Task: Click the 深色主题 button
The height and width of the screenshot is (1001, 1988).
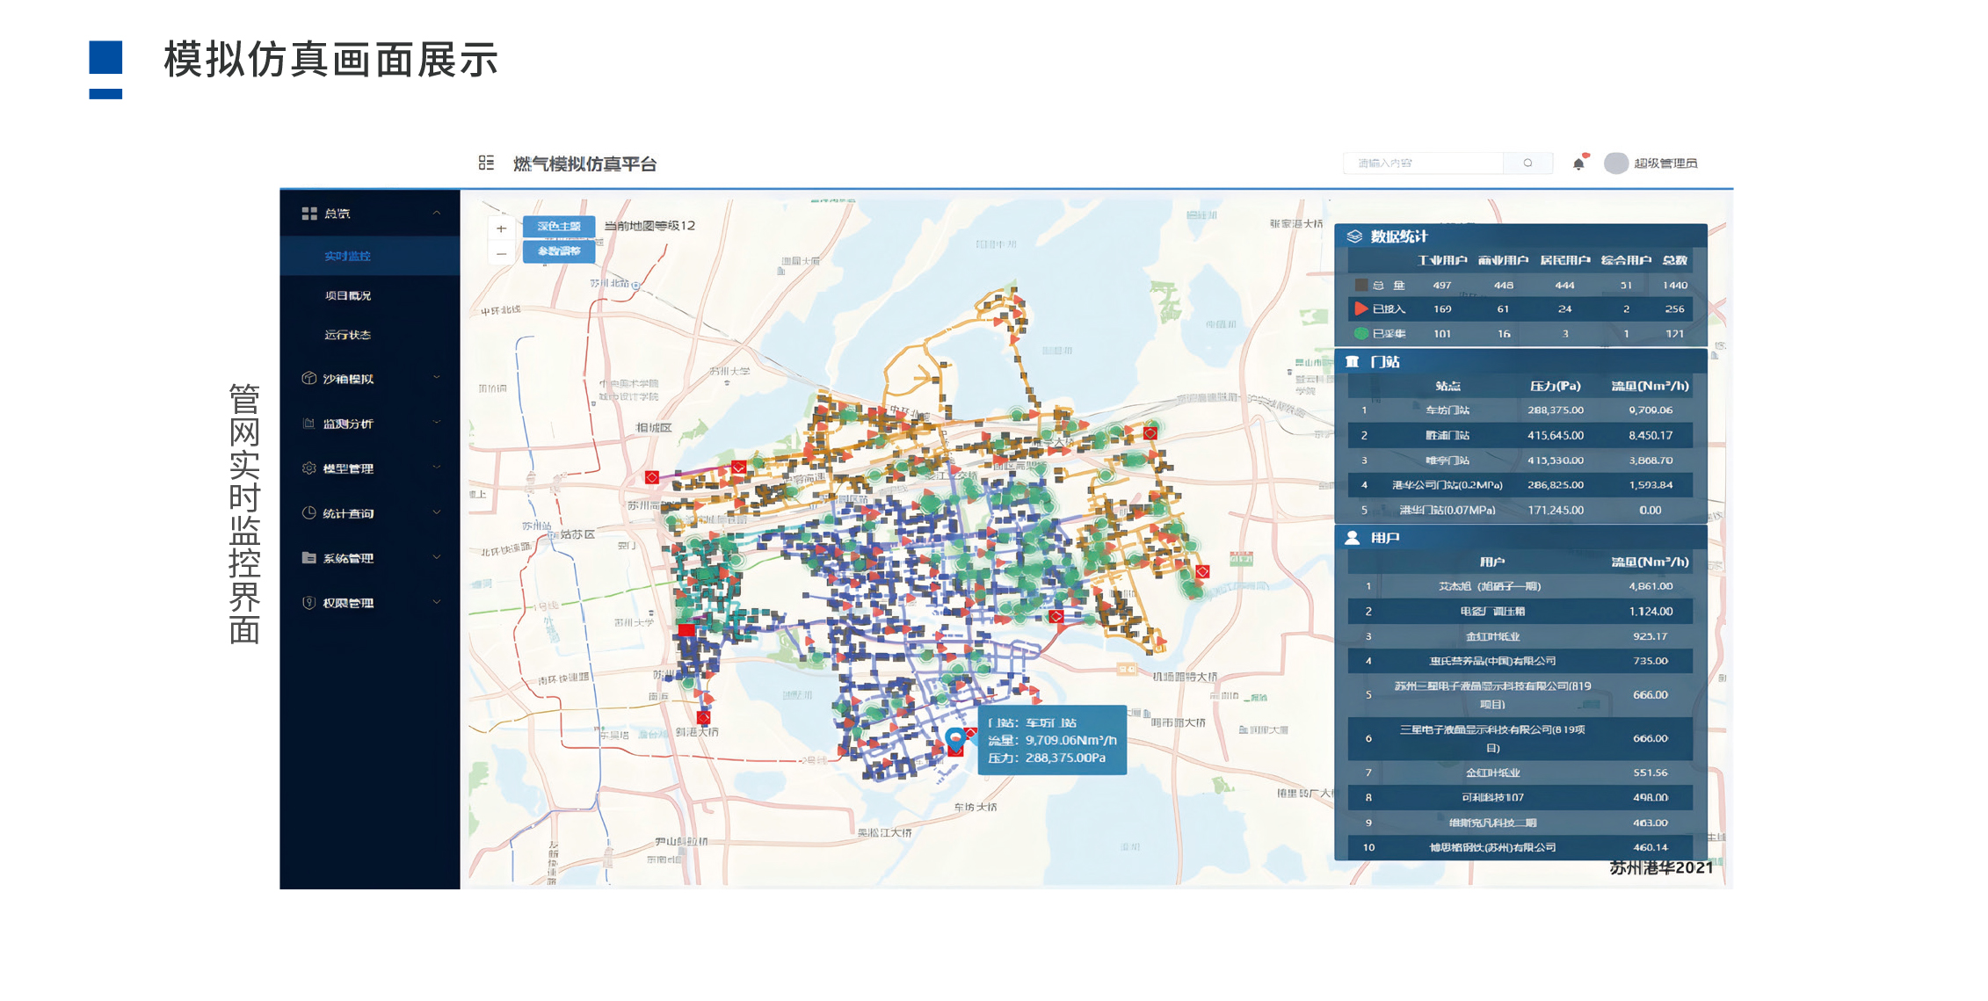Action: coord(559,226)
